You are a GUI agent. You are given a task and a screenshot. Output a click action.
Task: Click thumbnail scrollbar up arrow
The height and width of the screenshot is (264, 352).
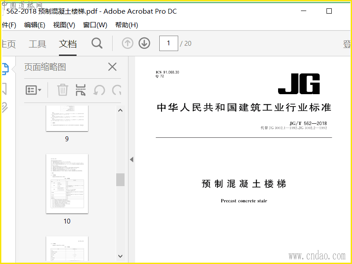(120, 110)
